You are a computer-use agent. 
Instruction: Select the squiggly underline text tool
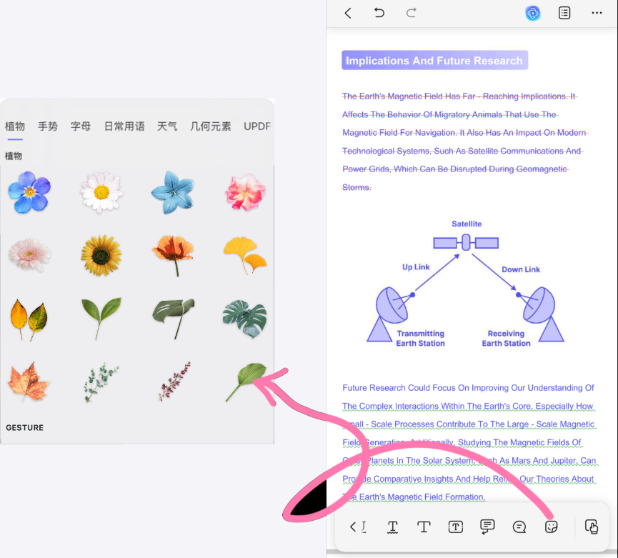392,527
